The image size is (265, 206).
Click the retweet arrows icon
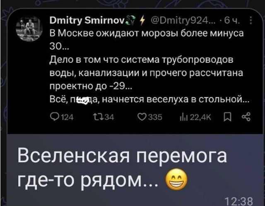coord(99,117)
